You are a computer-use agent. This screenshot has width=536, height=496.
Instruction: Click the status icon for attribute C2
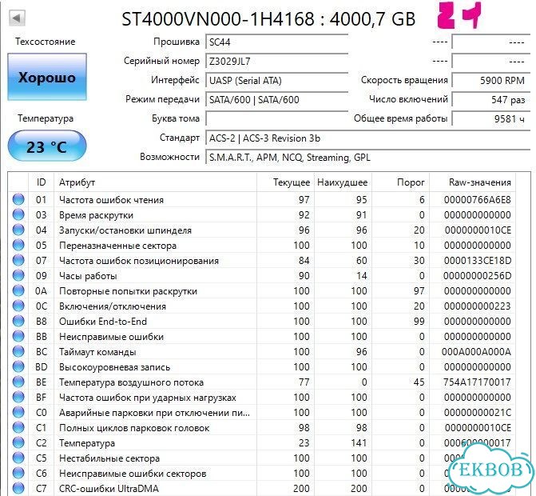tap(18, 442)
